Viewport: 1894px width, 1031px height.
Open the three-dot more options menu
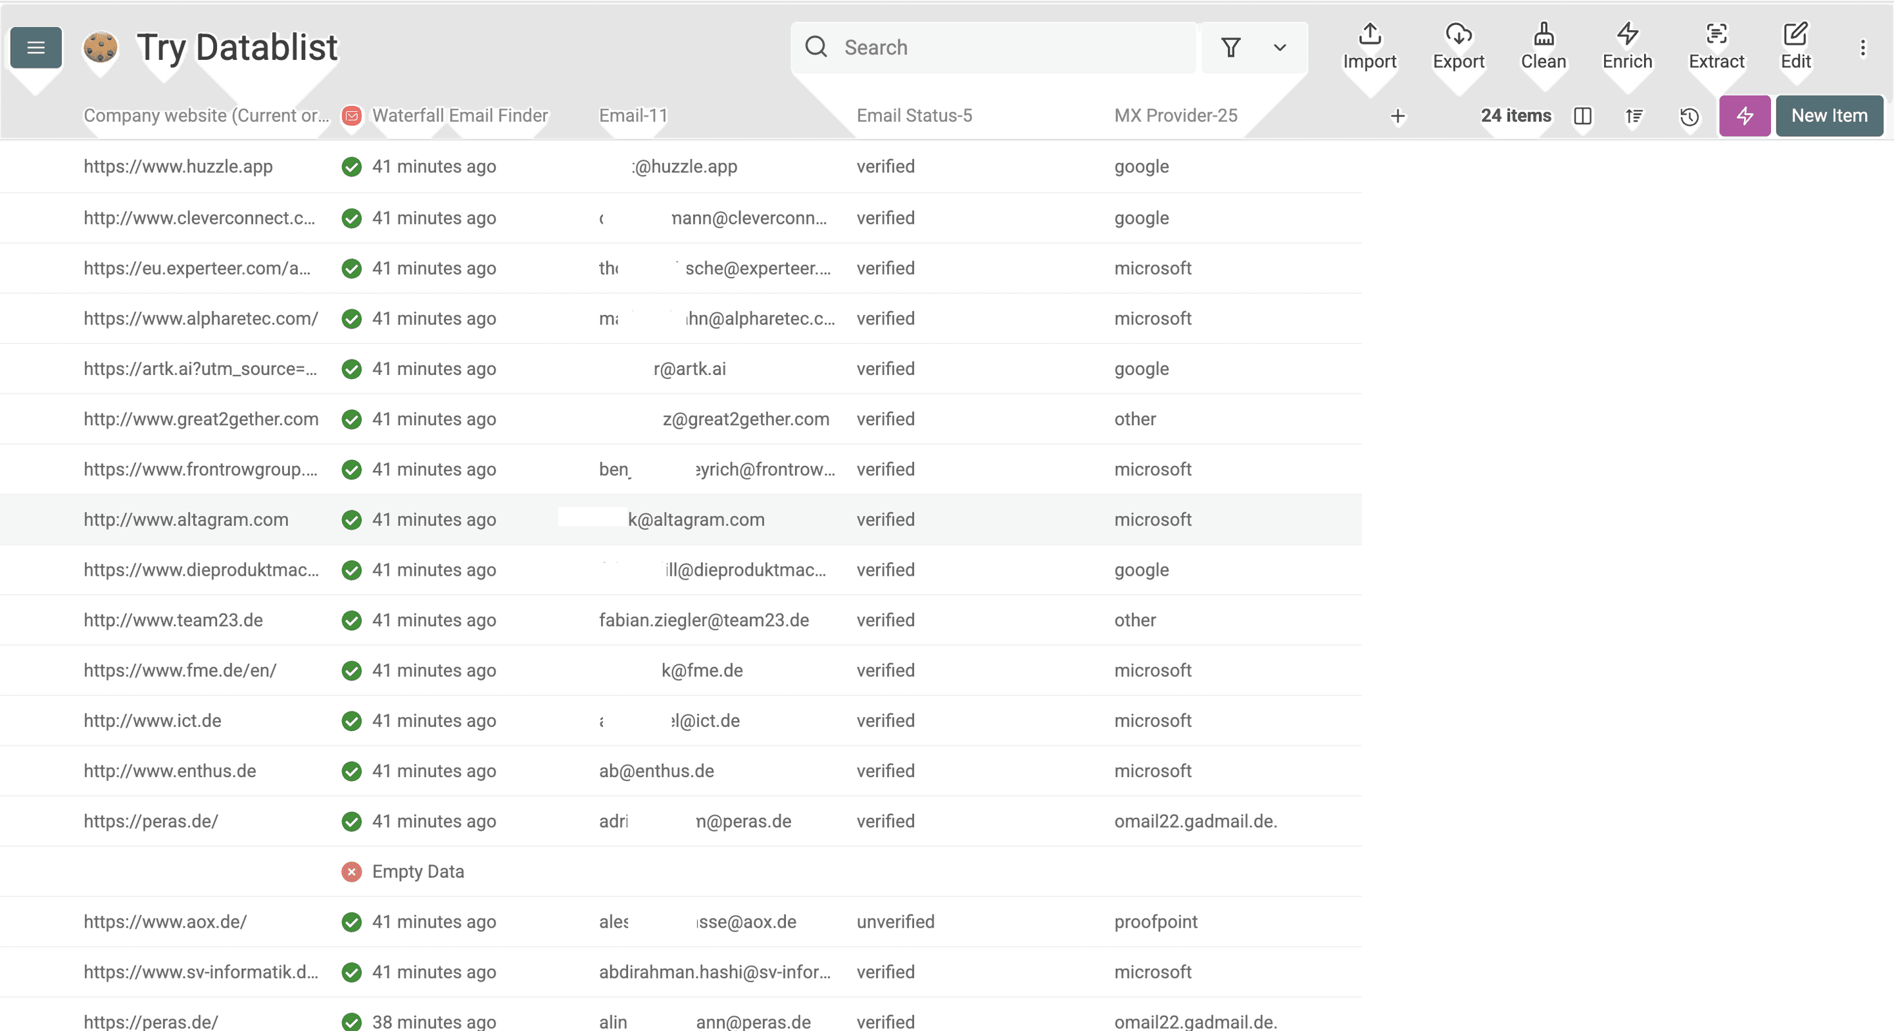click(x=1862, y=48)
